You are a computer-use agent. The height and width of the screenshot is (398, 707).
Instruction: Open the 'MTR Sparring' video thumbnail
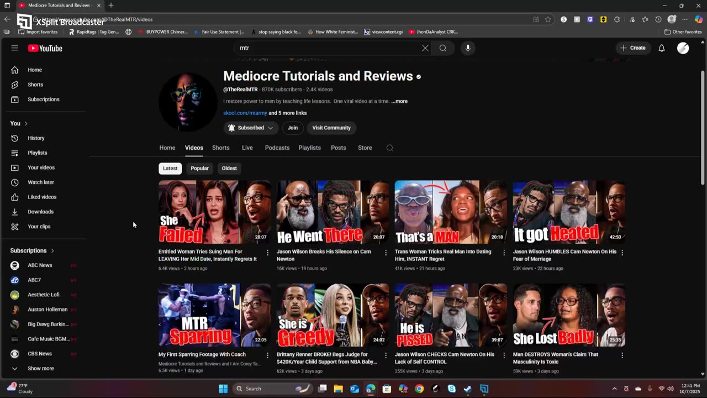215,315
